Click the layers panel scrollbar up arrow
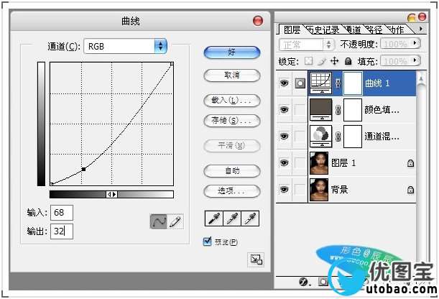This screenshot has height=299, width=439. 421,79
